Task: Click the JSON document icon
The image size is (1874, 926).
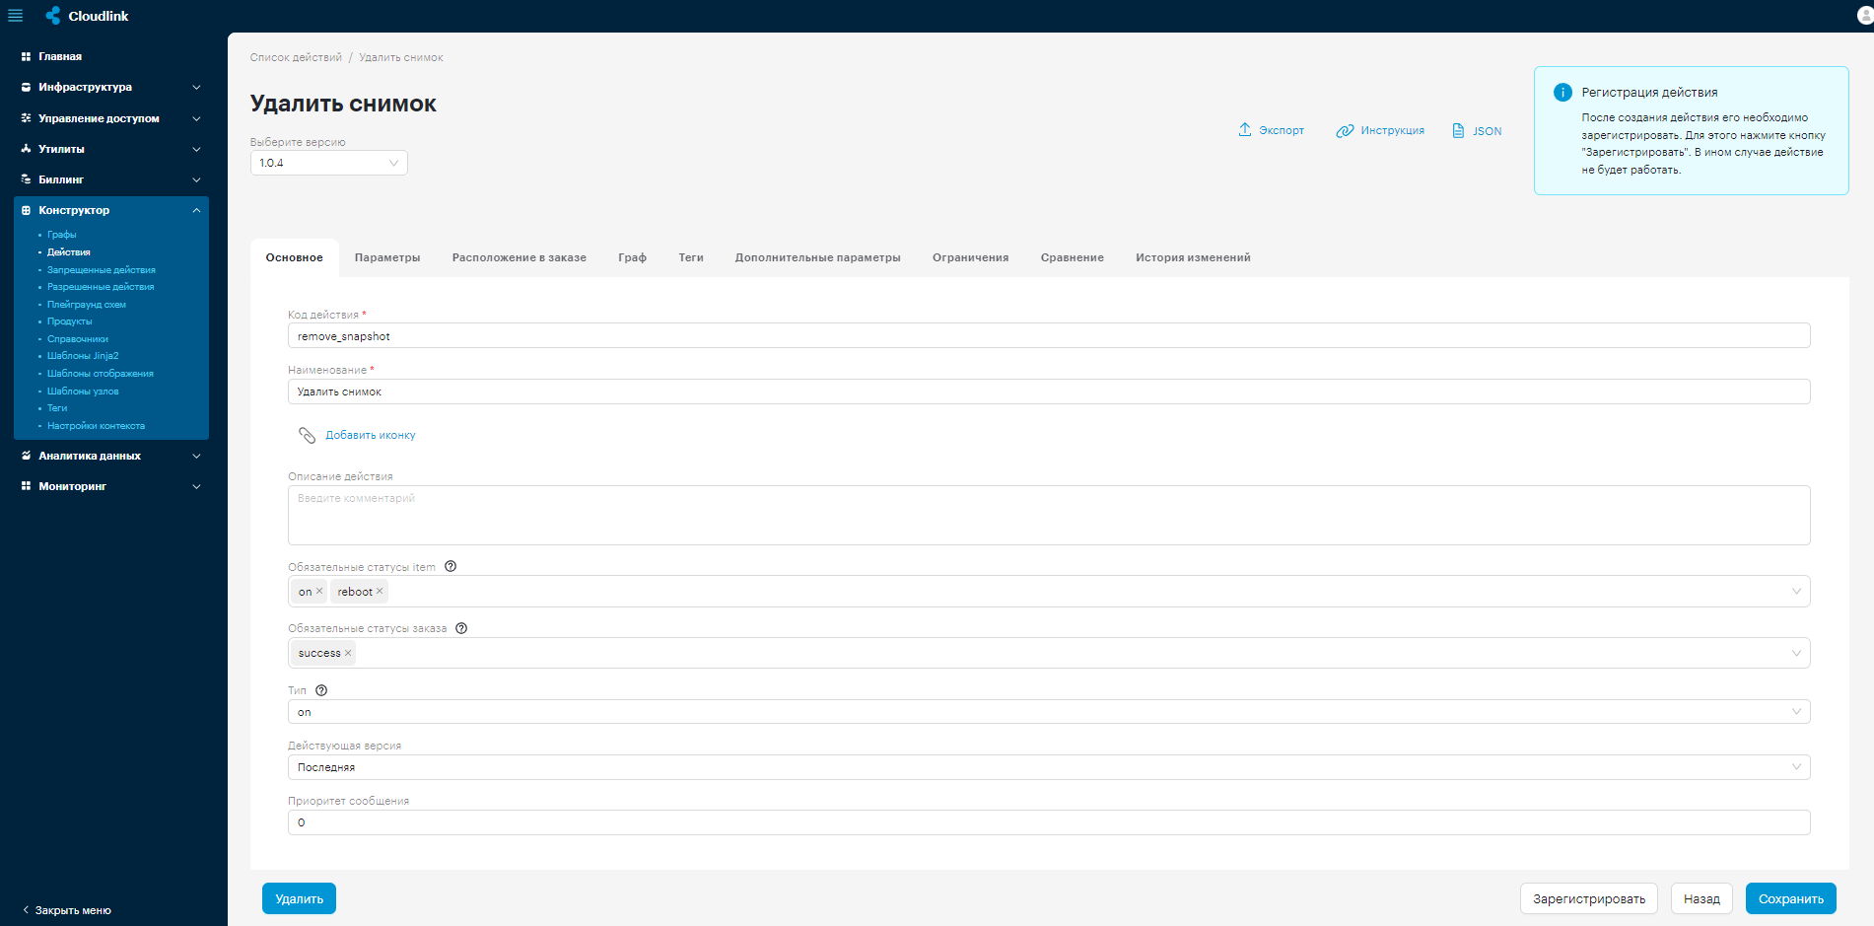Action: pos(1459,130)
